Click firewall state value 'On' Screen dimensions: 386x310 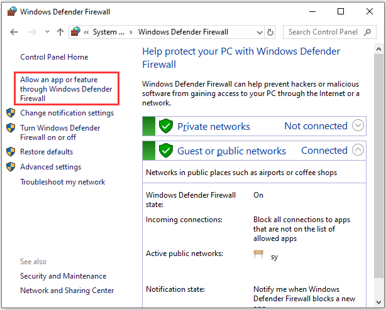(258, 195)
